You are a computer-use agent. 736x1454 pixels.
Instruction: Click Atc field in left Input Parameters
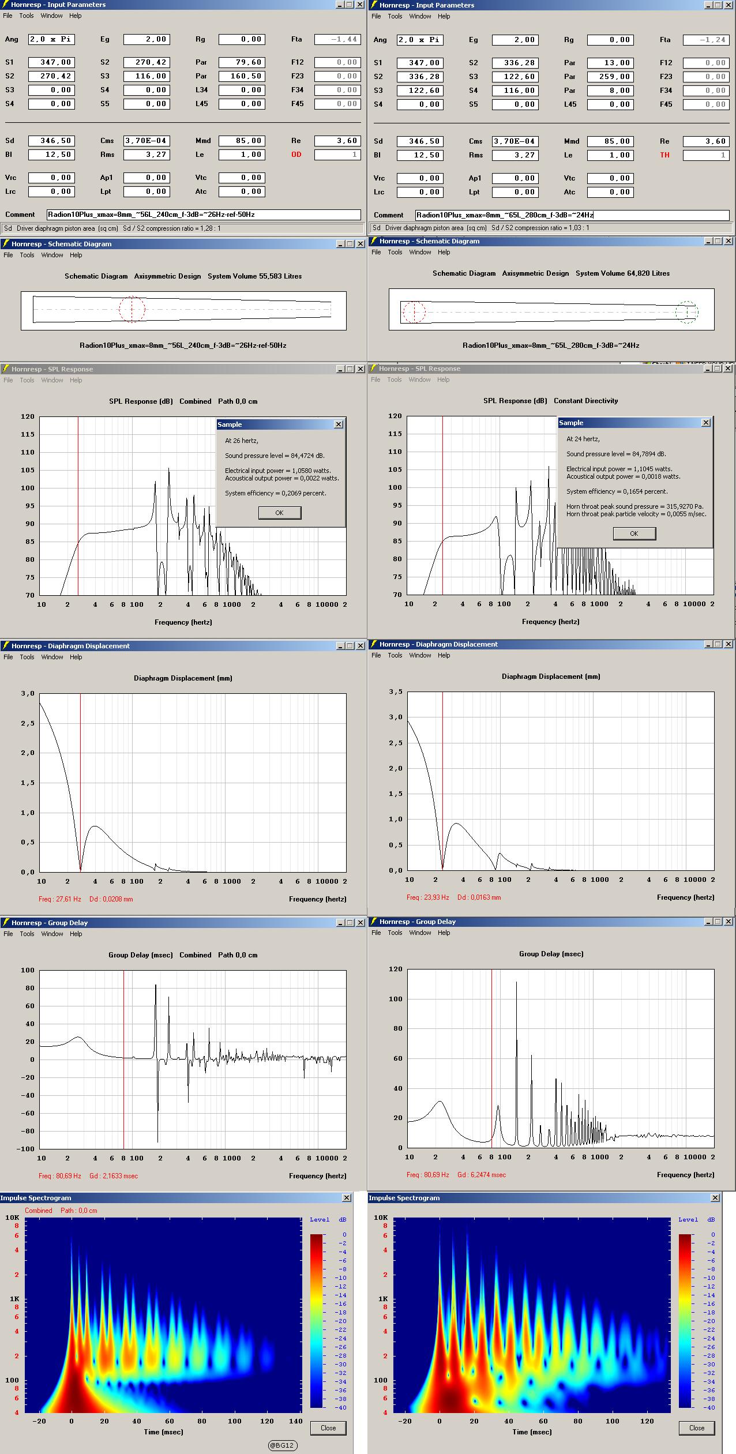pos(241,191)
